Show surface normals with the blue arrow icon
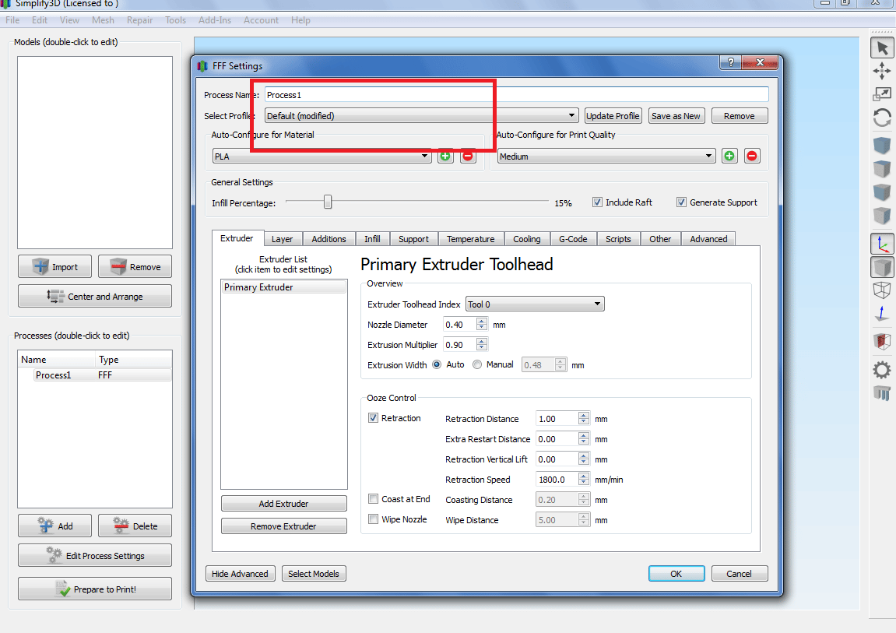 click(882, 313)
